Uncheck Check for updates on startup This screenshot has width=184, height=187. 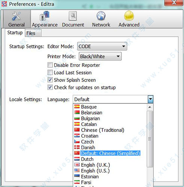50,87
